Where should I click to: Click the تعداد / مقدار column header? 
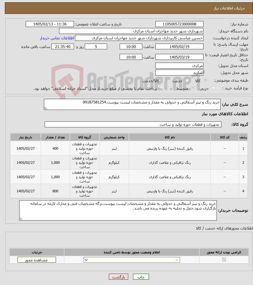(55, 137)
